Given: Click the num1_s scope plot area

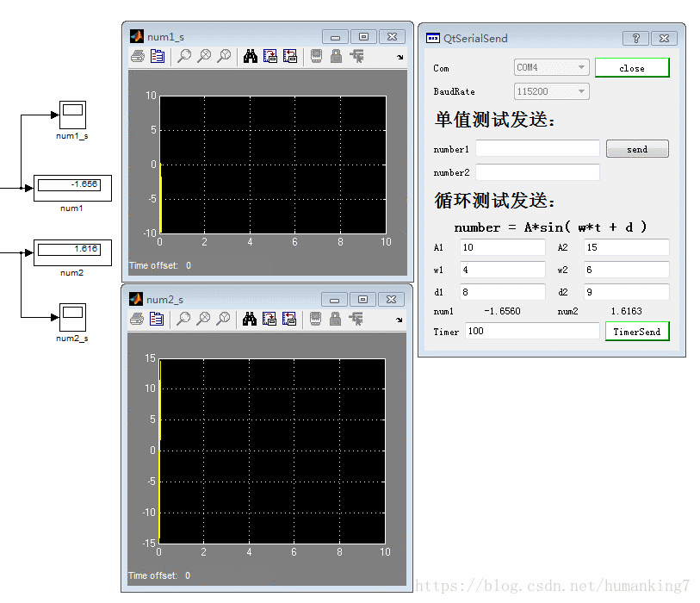Looking at the screenshot, I should [273, 165].
